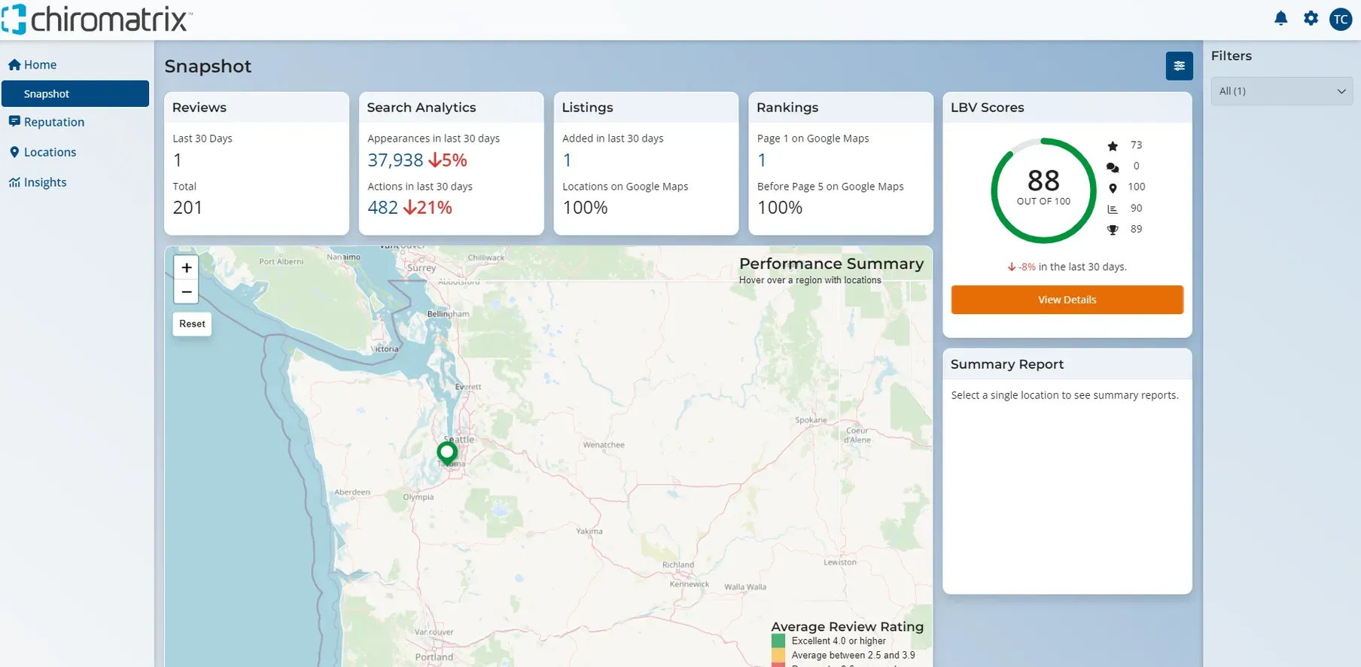Open the Insights section
The width and height of the screenshot is (1361, 667).
(x=38, y=182)
